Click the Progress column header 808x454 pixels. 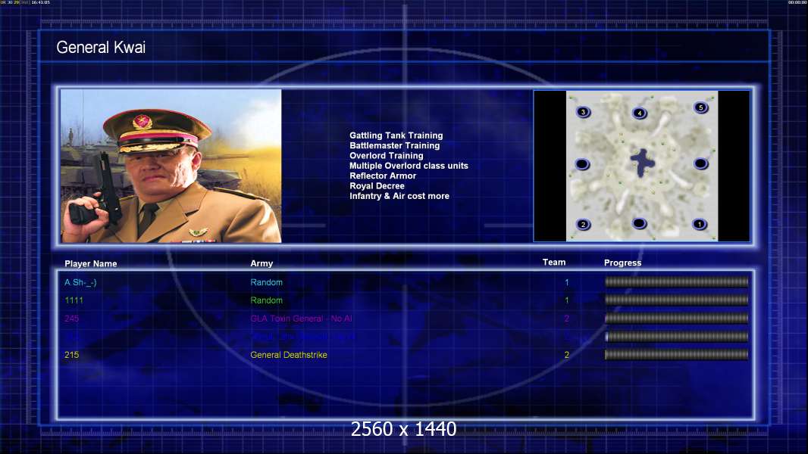pyautogui.click(x=622, y=263)
